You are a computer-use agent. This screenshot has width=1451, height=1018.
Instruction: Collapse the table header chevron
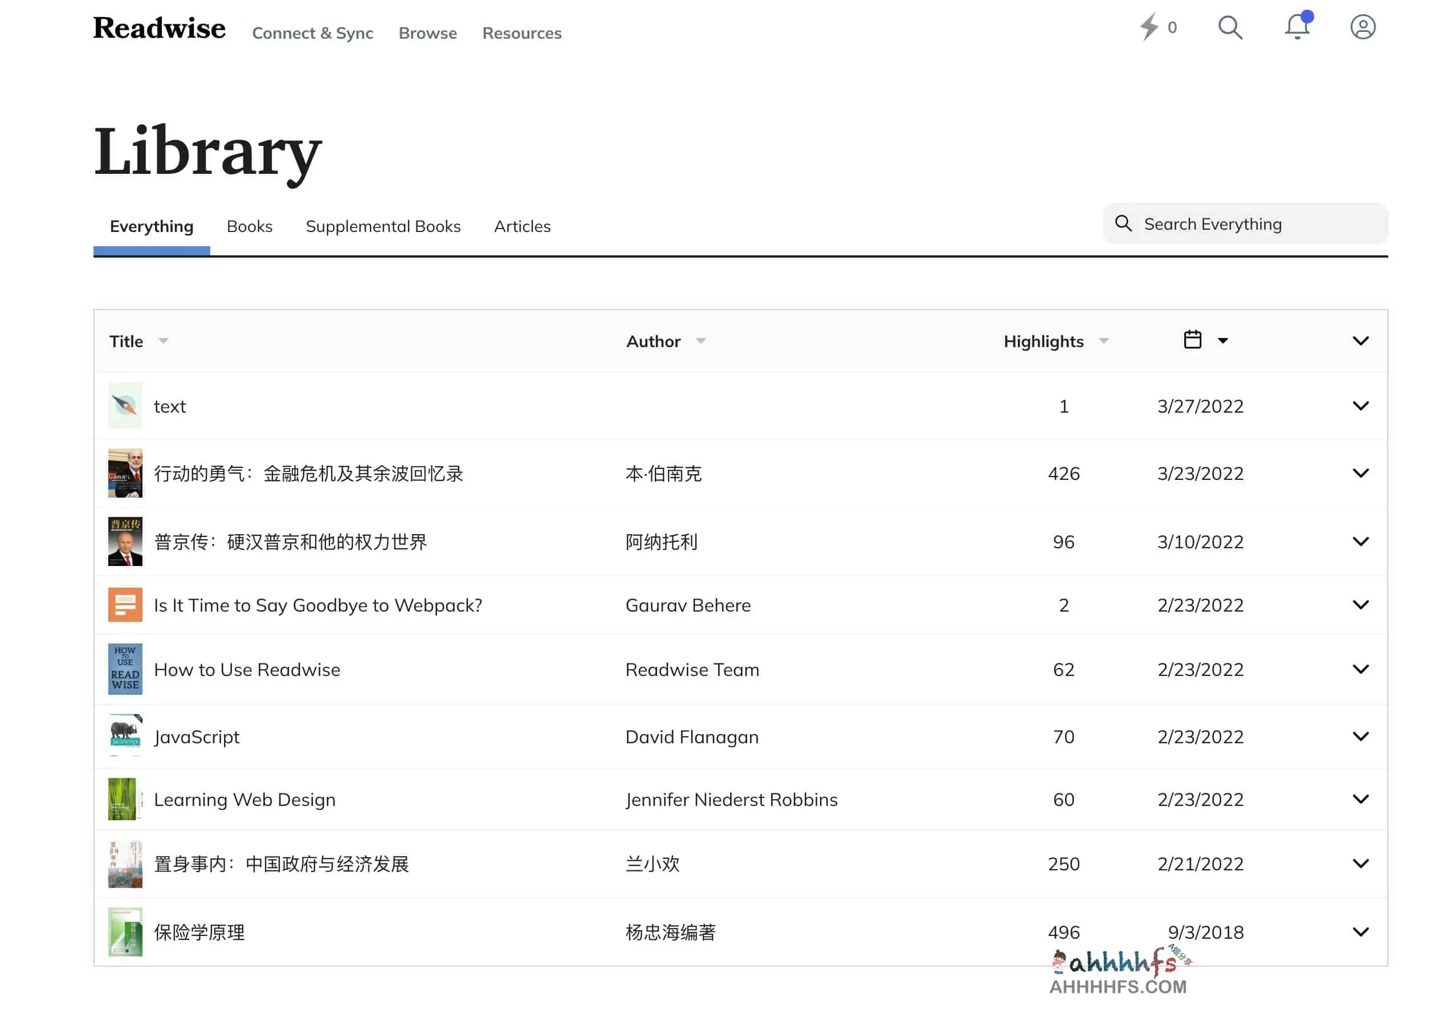pyautogui.click(x=1362, y=341)
